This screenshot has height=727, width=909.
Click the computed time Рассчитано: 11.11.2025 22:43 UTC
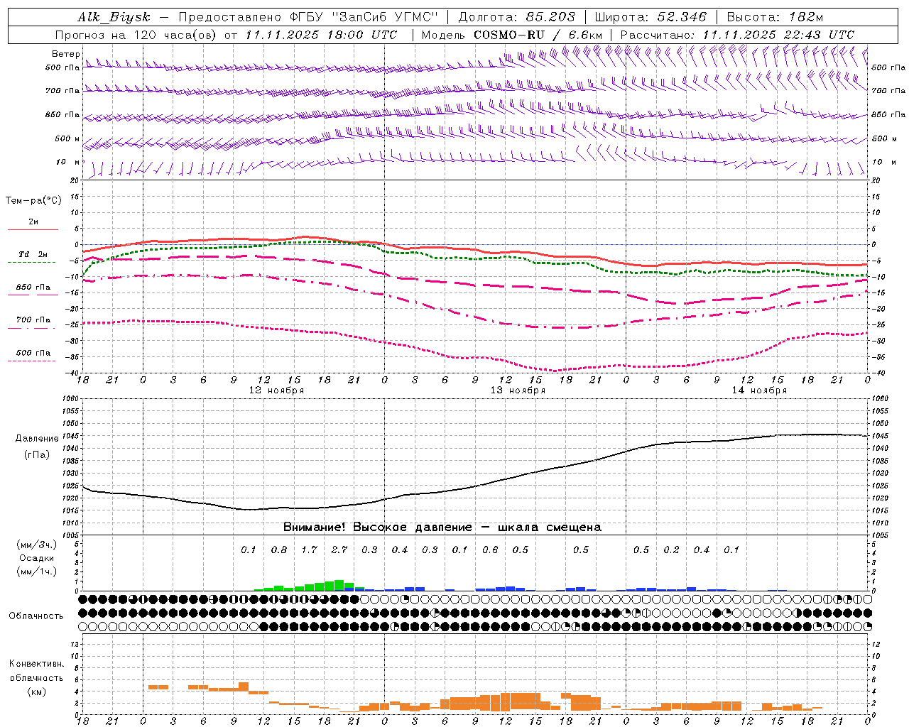pos(737,35)
